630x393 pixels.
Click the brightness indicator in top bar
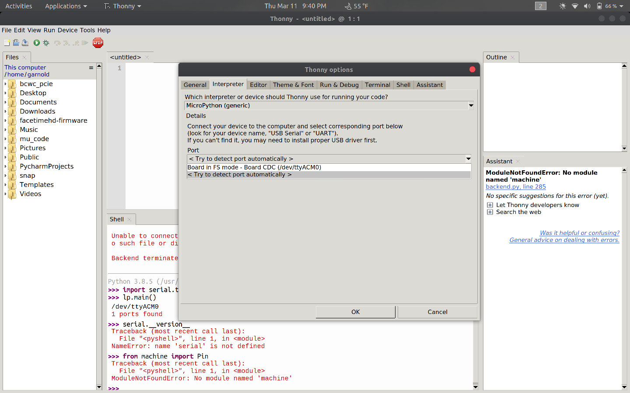pos(563,6)
